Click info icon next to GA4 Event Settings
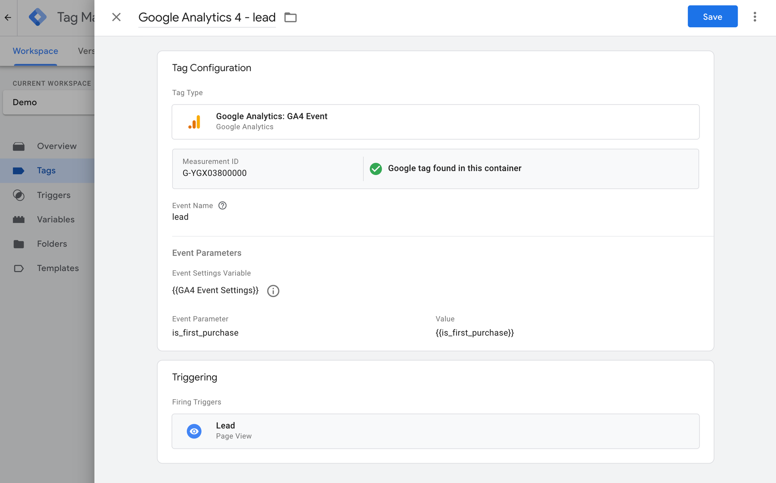This screenshot has width=776, height=483. coord(273,291)
